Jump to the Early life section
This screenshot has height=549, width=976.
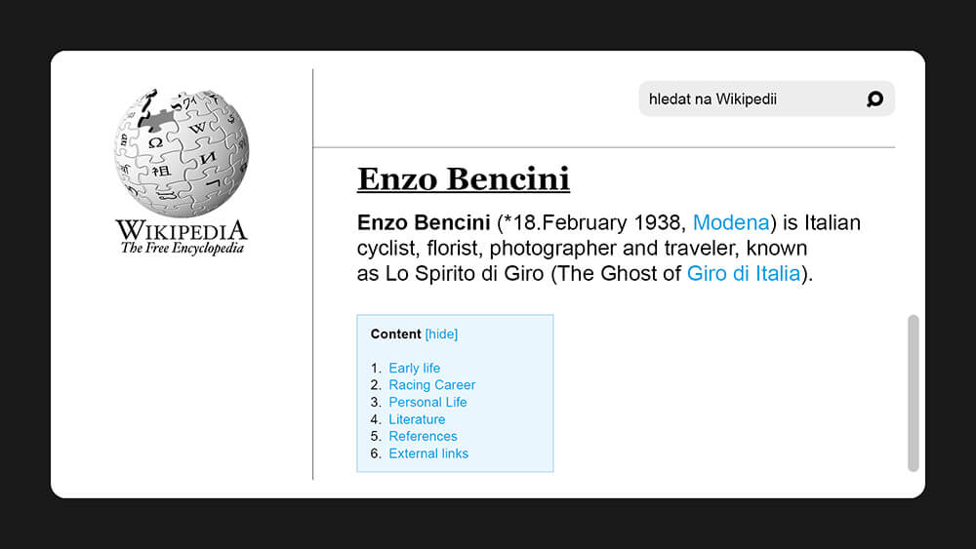(x=415, y=368)
